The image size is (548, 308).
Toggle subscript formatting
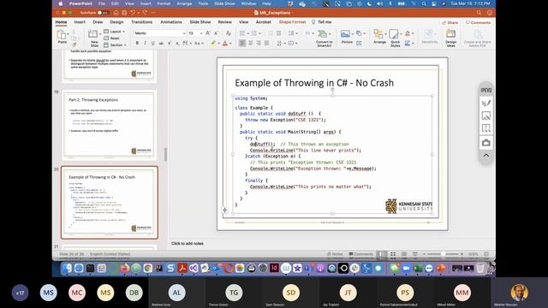[177, 43]
